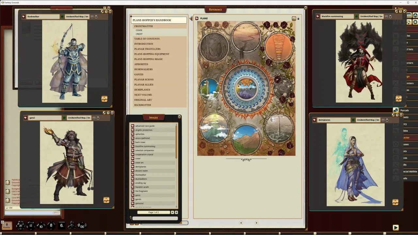The image size is (418, 235).
Task: Open help for the Duskwalker image window
Action: pos(106,12)
